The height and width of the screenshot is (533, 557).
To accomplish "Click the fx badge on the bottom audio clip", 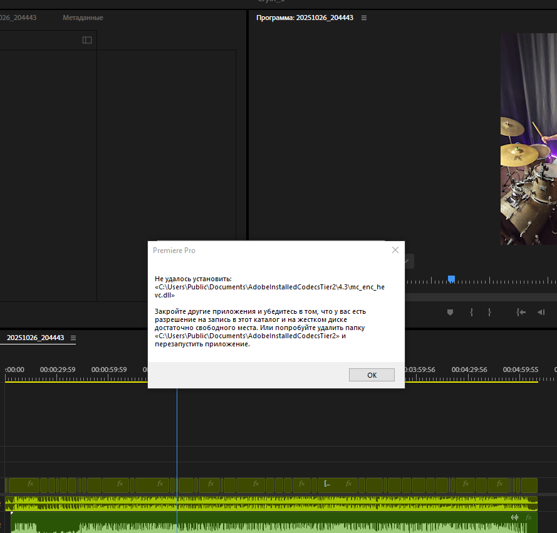I will (x=528, y=517).
